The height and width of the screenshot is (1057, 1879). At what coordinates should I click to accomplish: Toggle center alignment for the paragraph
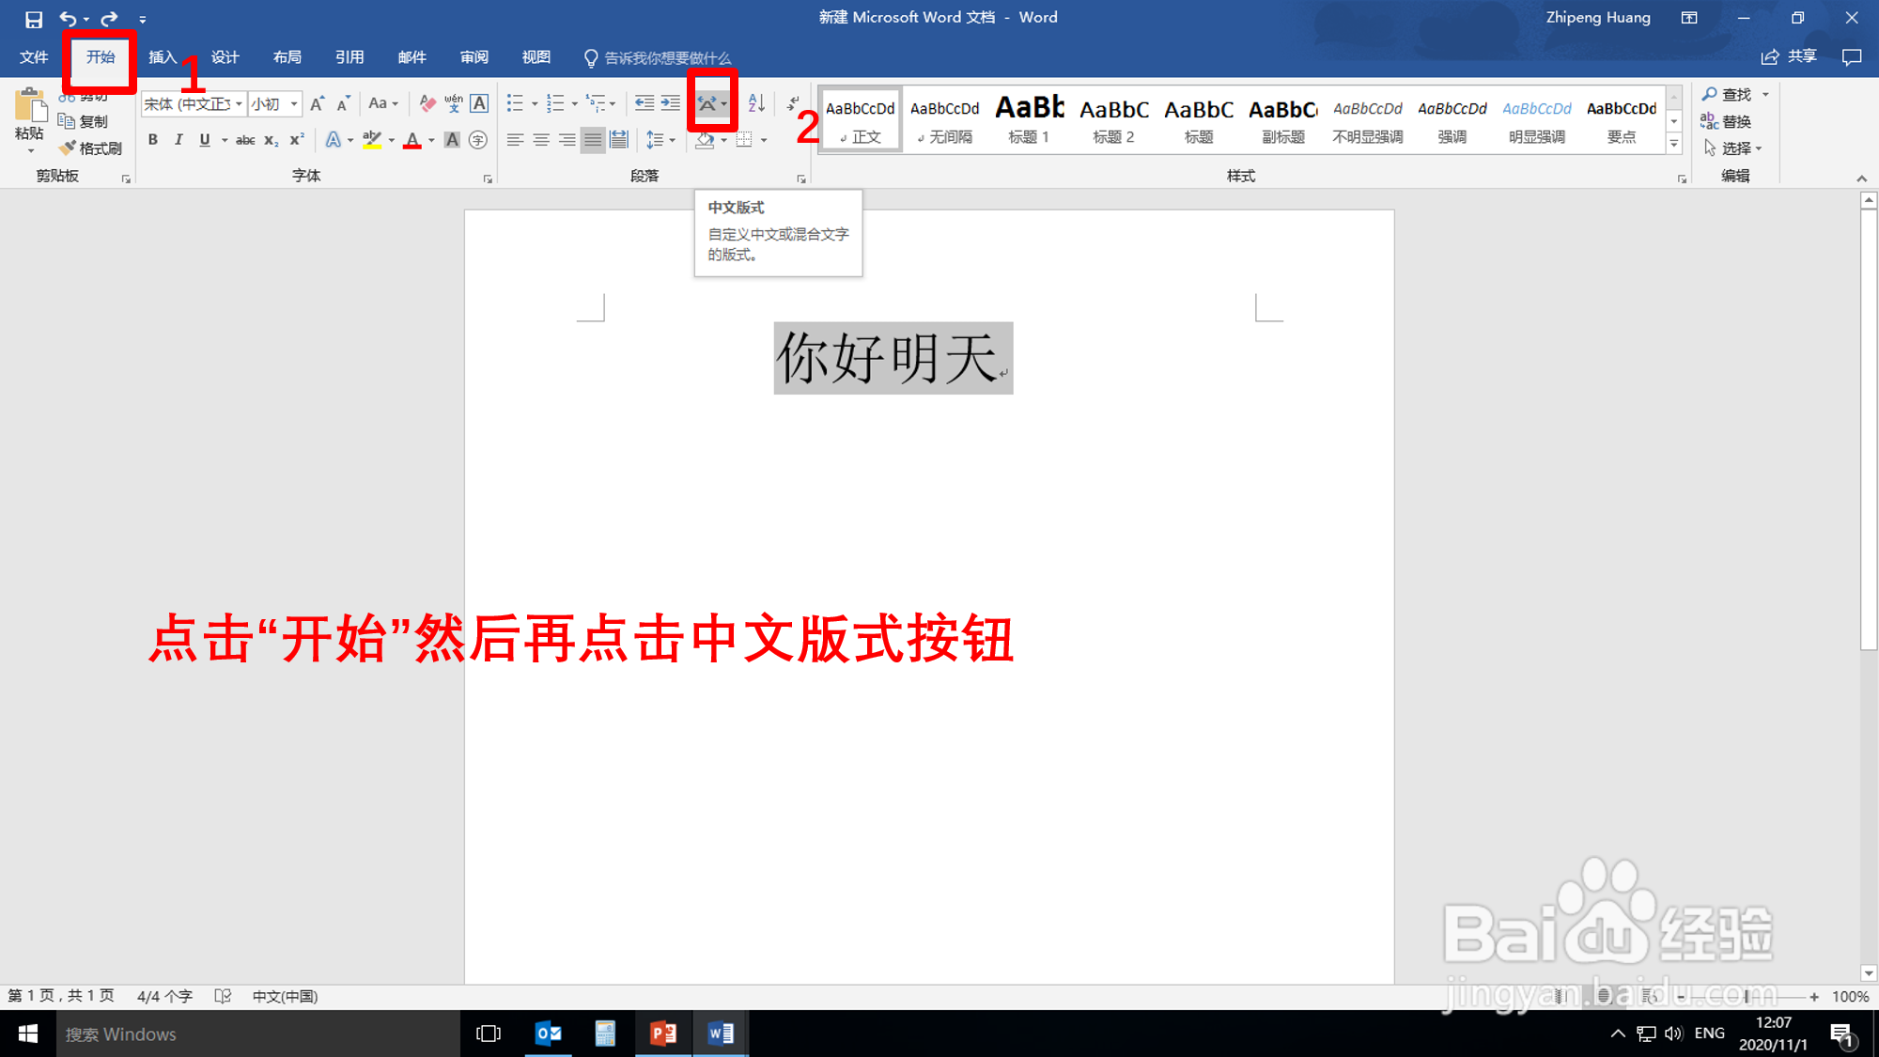pos(541,140)
